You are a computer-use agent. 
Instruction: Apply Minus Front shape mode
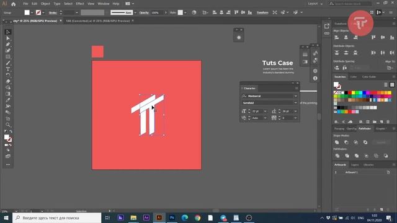(x=346, y=142)
